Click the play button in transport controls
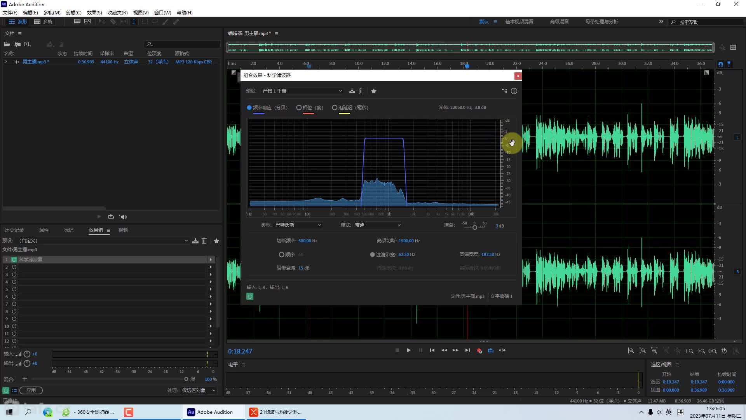Image resolution: width=746 pixels, height=420 pixels. (x=409, y=351)
